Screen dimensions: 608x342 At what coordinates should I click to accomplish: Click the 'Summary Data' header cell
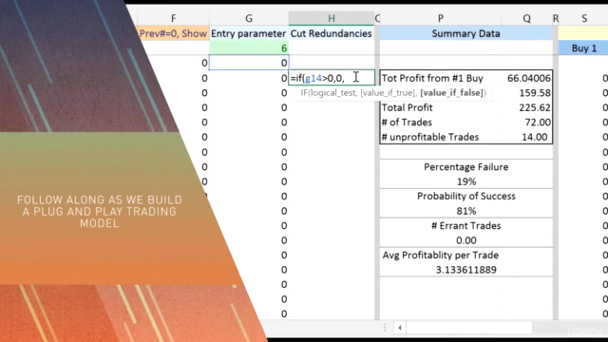(x=466, y=33)
